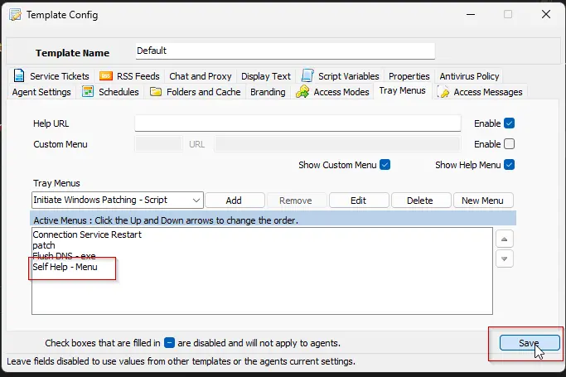Select the Tray Menus tab
Image resolution: width=566 pixels, height=377 pixels.
pos(402,91)
